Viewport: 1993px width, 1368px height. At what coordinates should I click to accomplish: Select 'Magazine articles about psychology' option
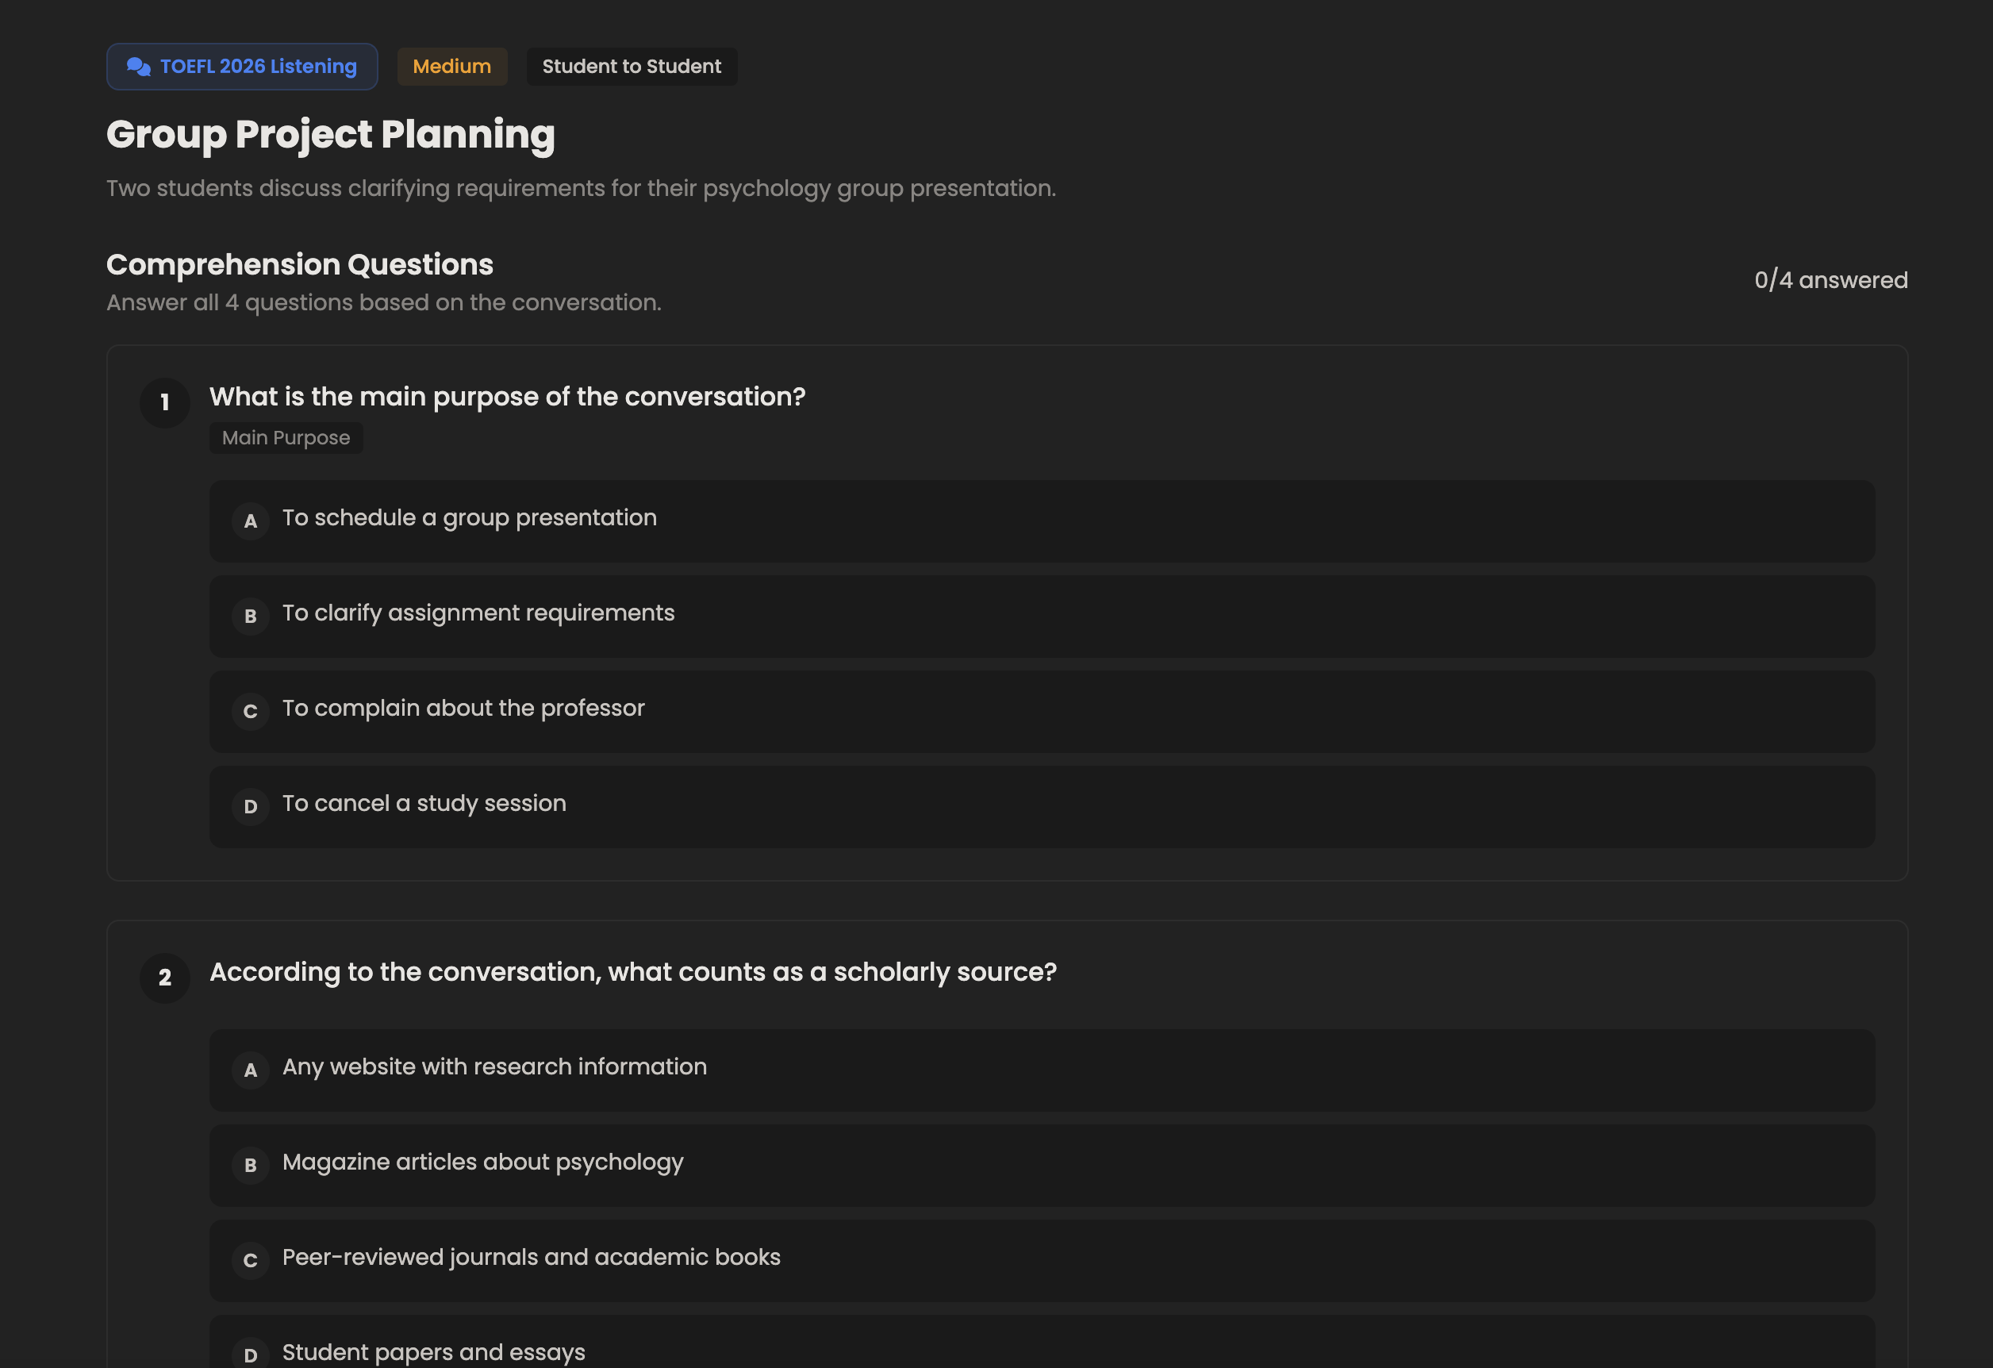tap(483, 1162)
